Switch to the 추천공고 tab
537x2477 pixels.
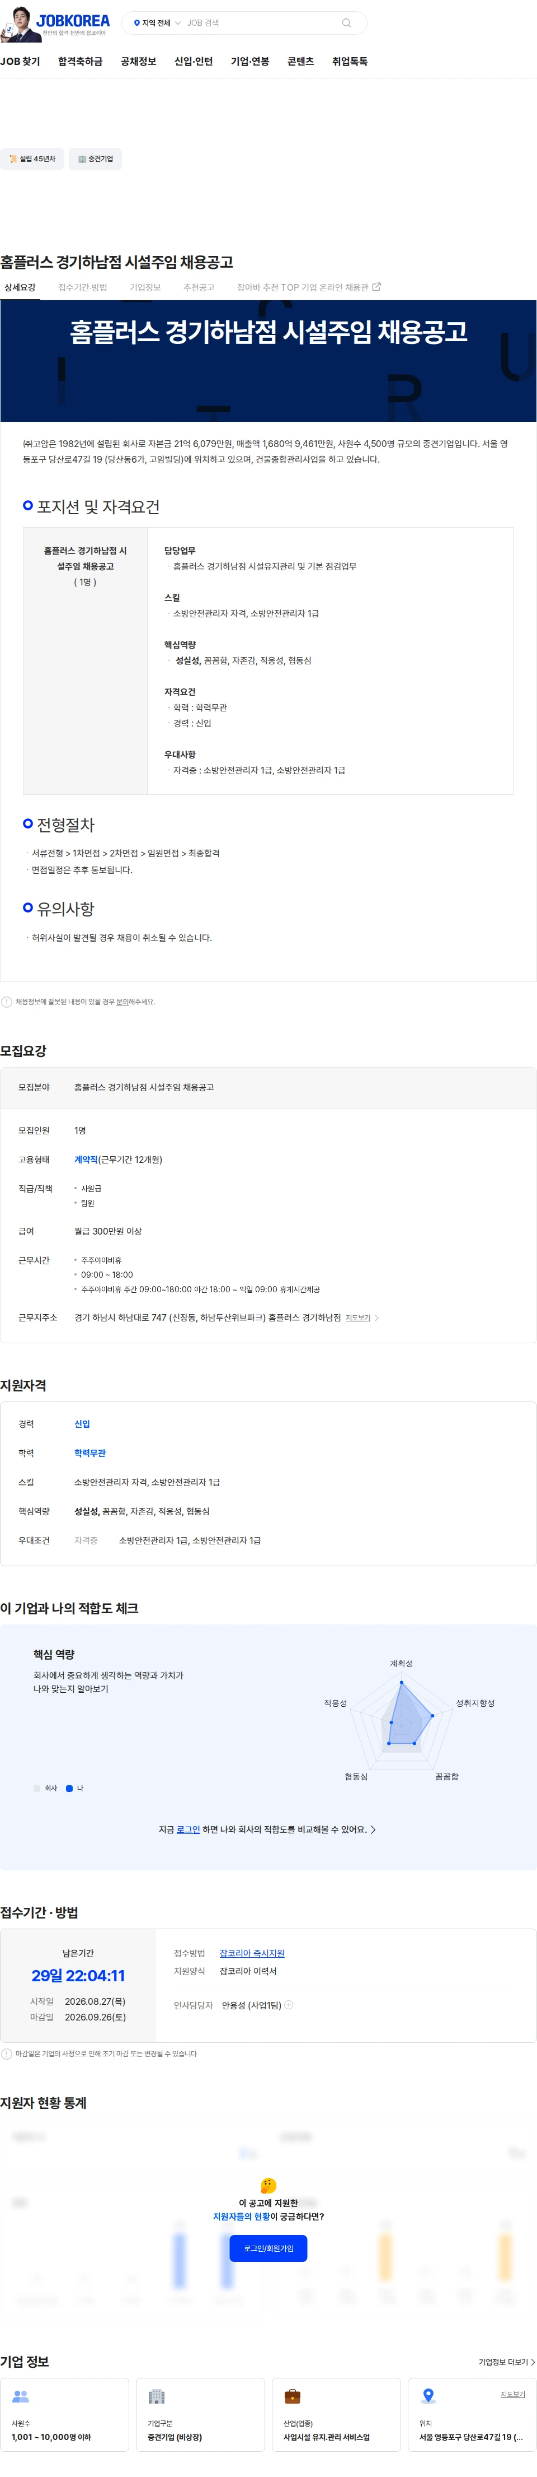coord(199,287)
